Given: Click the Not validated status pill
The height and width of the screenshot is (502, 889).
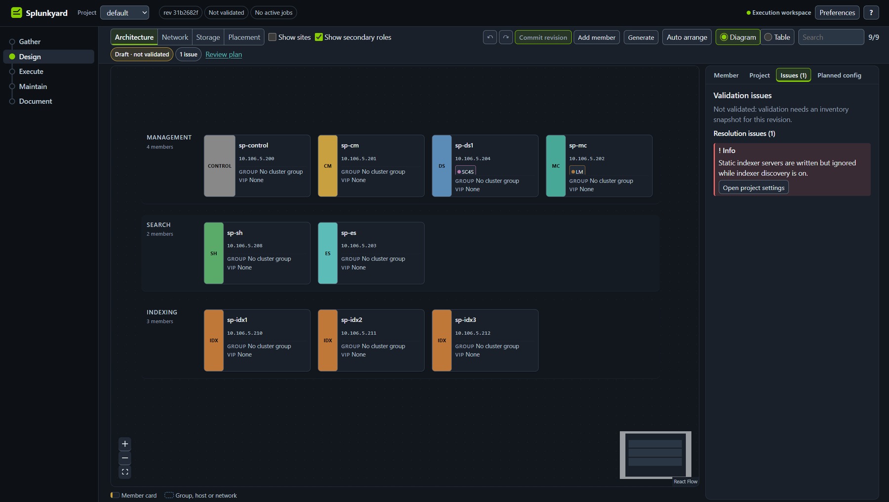Looking at the screenshot, I should pyautogui.click(x=226, y=12).
